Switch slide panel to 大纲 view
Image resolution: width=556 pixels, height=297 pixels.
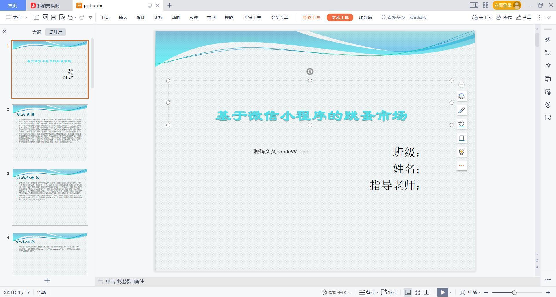[36, 32]
